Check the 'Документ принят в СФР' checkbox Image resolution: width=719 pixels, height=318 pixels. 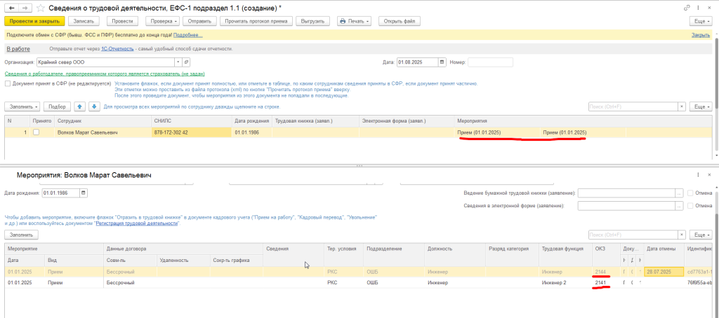(8, 83)
